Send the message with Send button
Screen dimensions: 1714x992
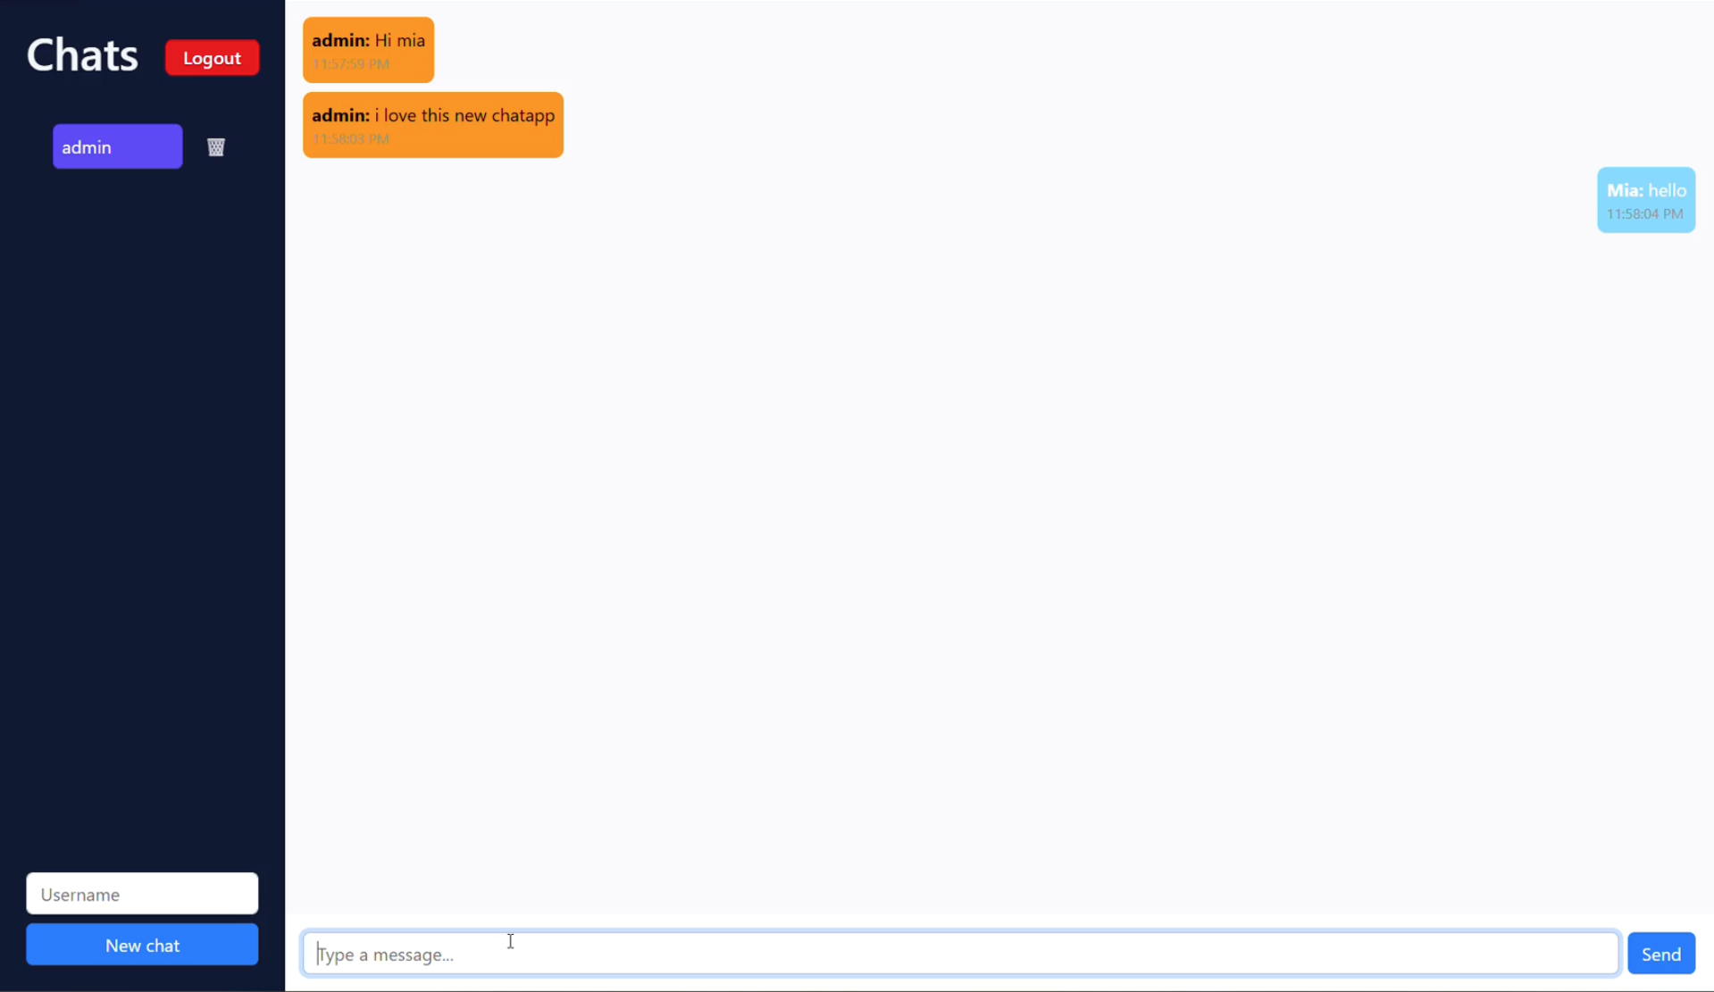(1660, 954)
